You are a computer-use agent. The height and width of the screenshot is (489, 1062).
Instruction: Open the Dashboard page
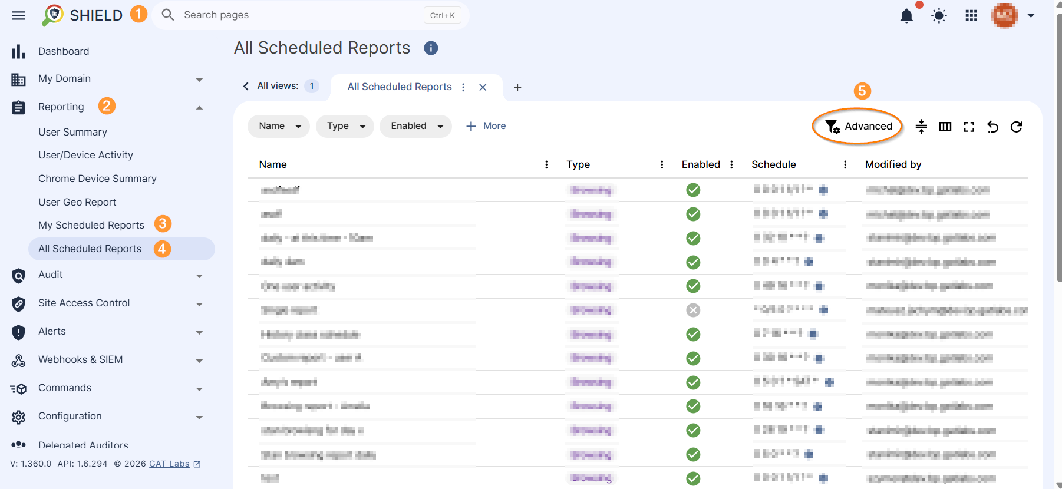(64, 51)
